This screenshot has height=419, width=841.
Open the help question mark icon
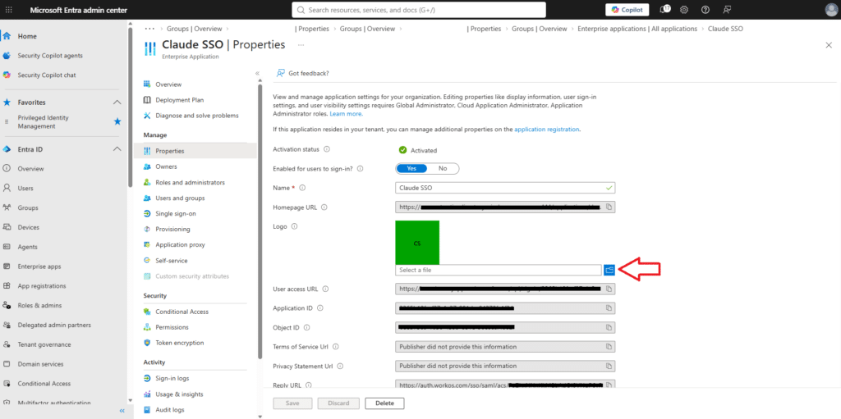[705, 10]
